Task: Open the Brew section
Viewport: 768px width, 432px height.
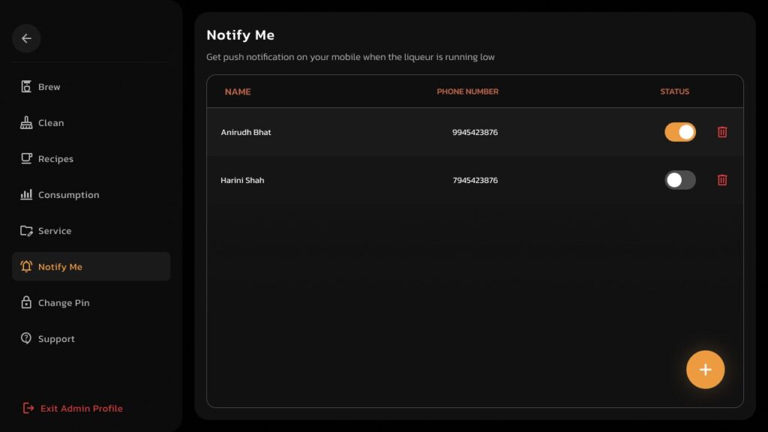Action: tap(49, 87)
